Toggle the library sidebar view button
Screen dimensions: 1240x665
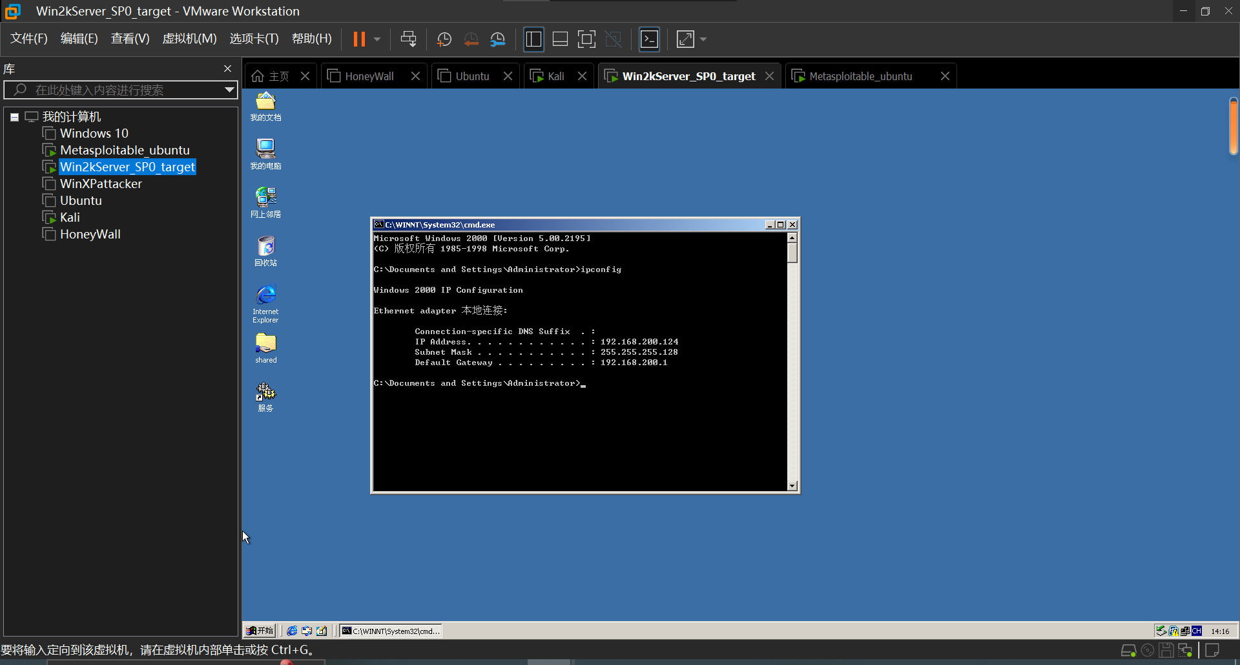pos(533,39)
